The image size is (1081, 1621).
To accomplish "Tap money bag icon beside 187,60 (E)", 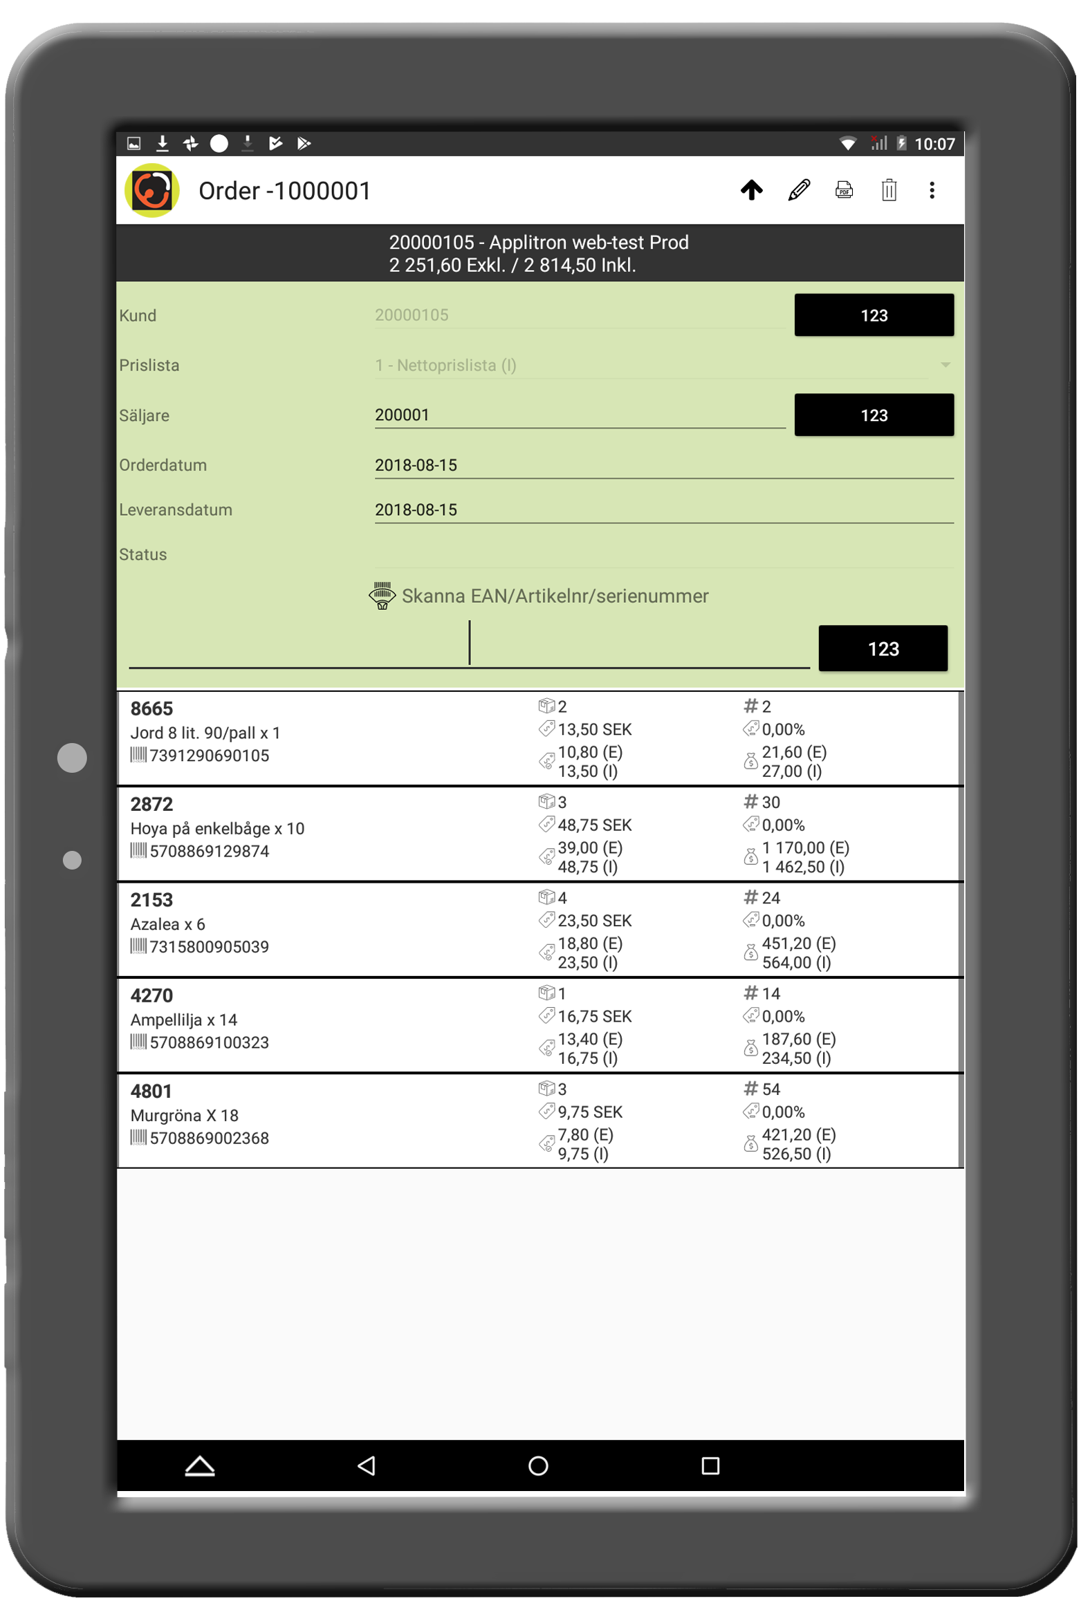I will 750,1047.
